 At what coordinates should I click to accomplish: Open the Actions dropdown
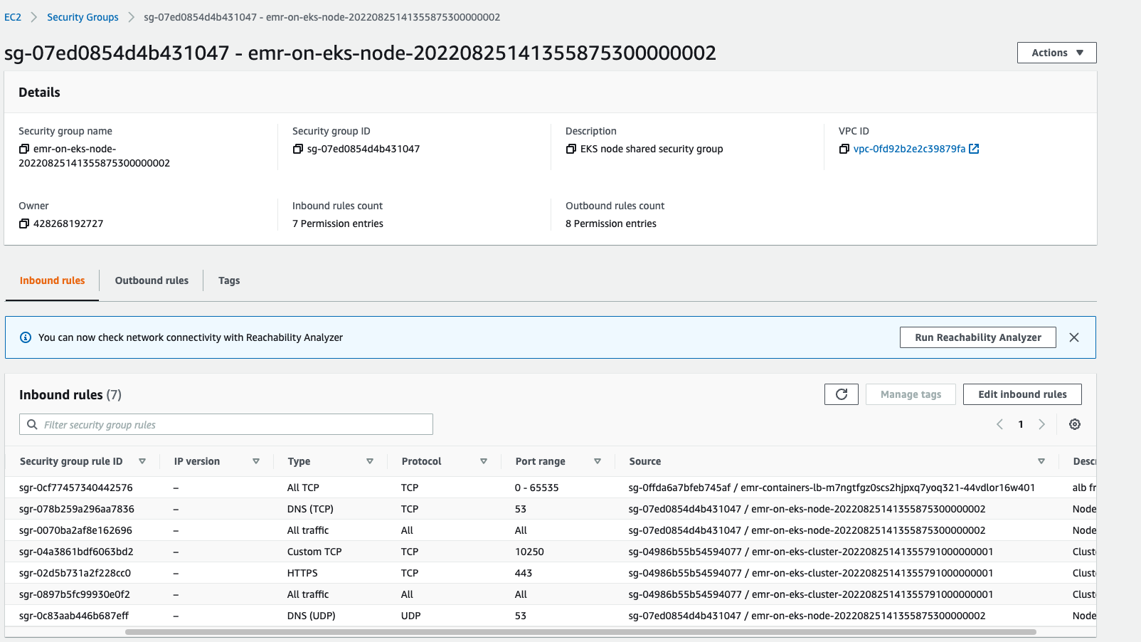1056,52
